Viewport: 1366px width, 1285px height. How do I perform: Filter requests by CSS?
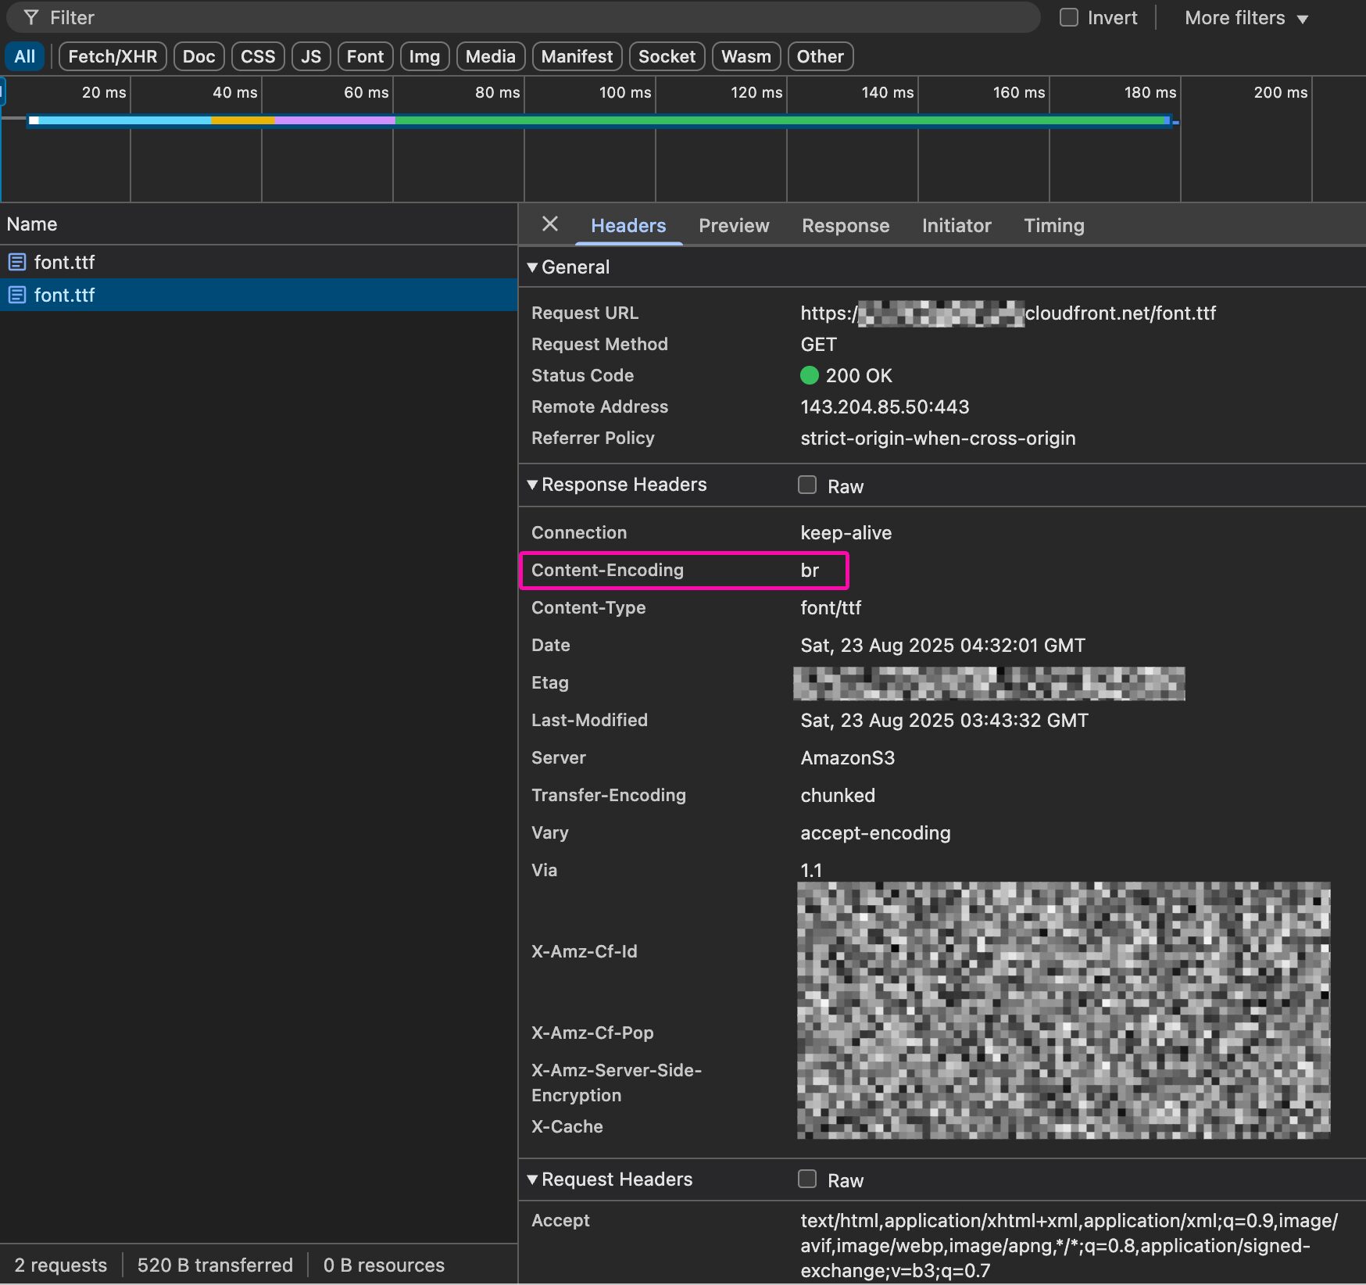258,56
